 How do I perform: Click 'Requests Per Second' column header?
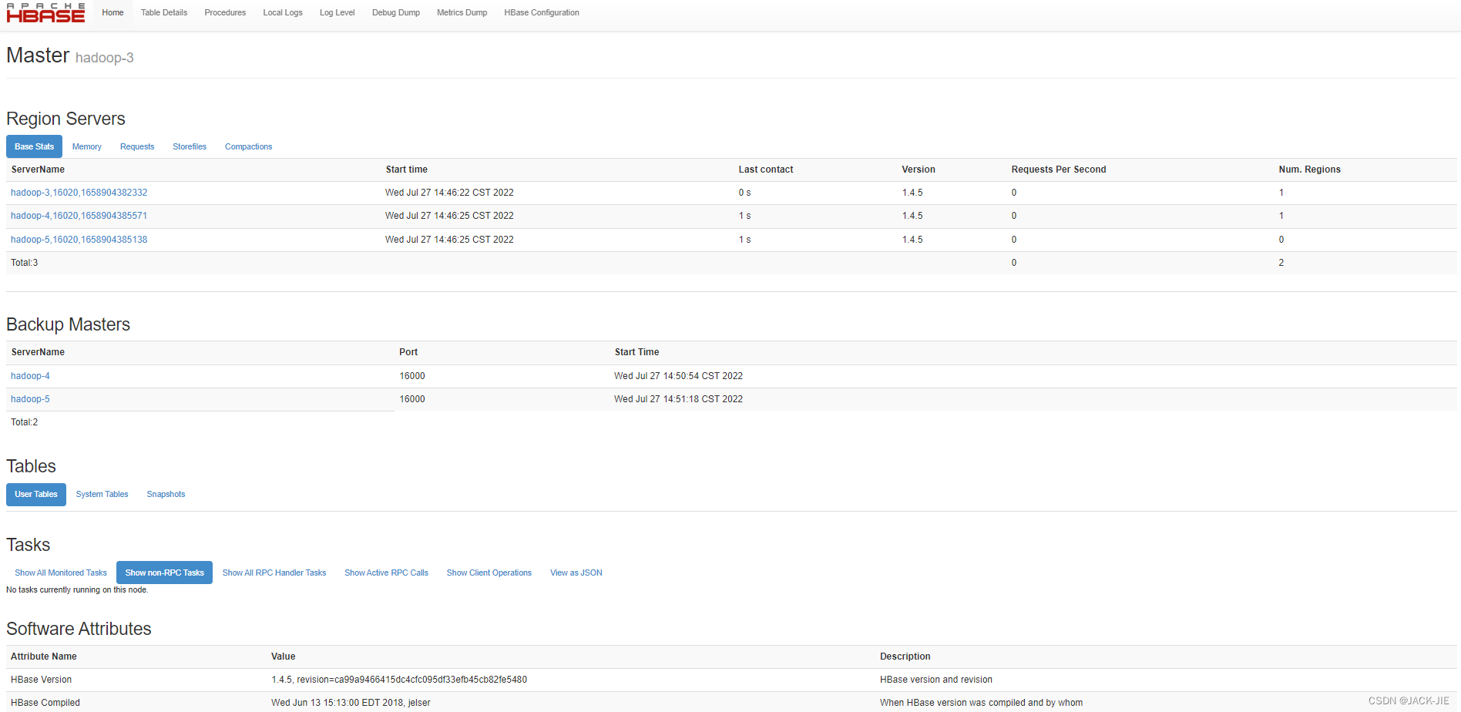[1059, 170]
